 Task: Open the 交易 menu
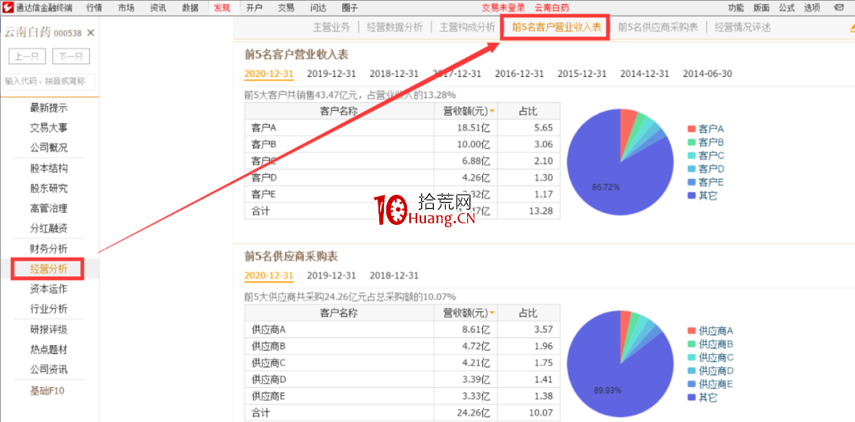(287, 8)
